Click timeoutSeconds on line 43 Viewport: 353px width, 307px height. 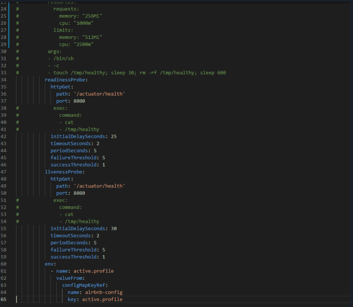pyautogui.click(x=71, y=143)
